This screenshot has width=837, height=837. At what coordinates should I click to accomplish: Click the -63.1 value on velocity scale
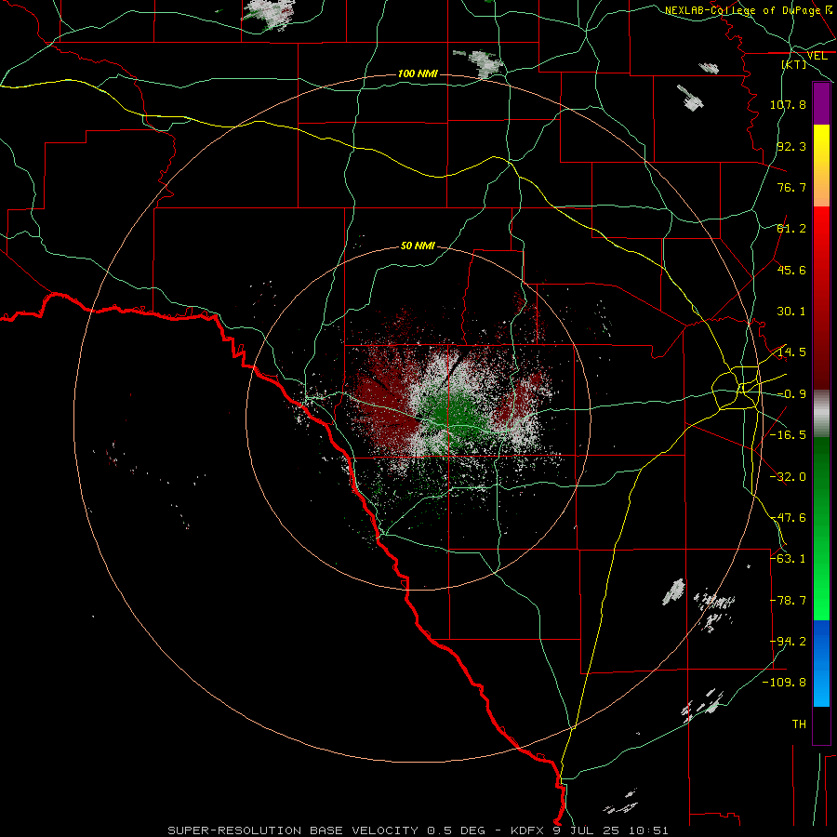tap(788, 559)
